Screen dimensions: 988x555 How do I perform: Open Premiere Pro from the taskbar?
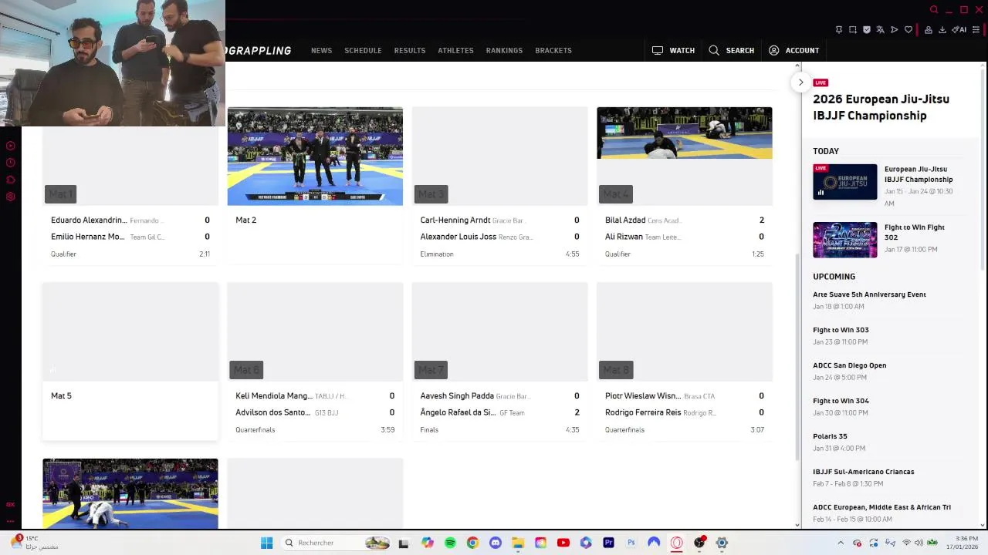[609, 543]
